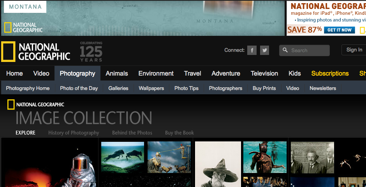Open the Einstein group photo

click(x=312, y=157)
